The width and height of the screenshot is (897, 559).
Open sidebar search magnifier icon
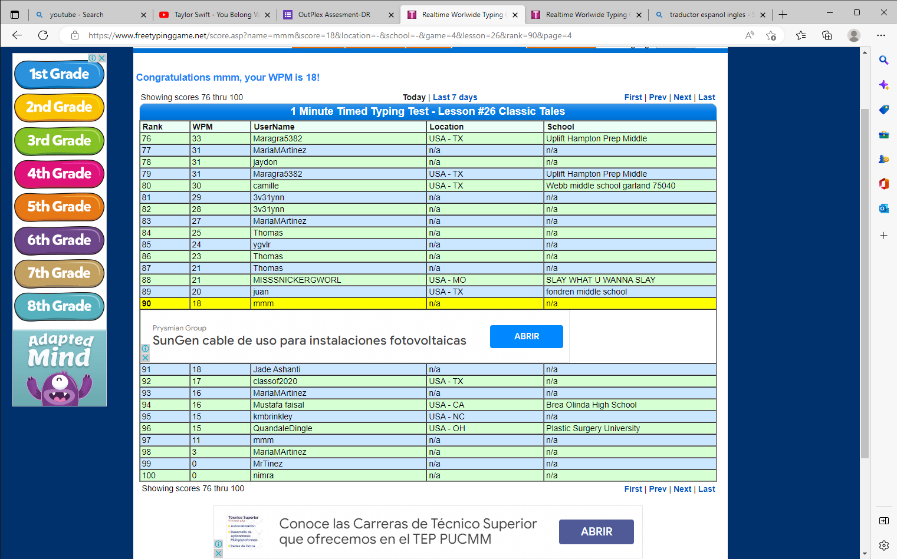click(x=883, y=60)
